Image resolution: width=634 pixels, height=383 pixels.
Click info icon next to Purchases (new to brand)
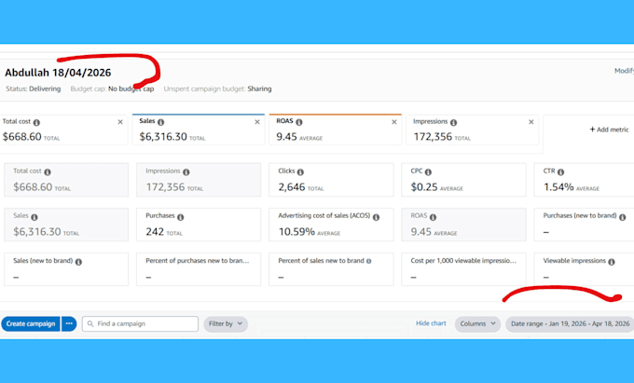(x=622, y=217)
